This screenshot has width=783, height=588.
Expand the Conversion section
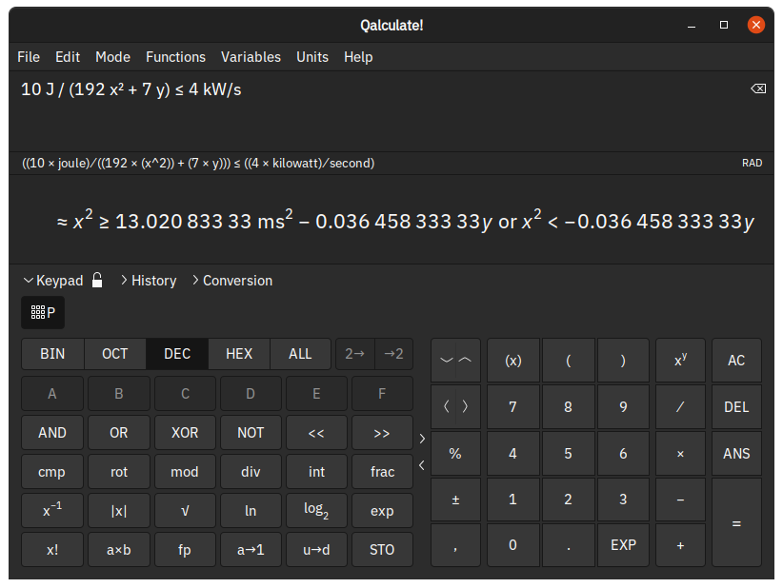click(x=232, y=281)
